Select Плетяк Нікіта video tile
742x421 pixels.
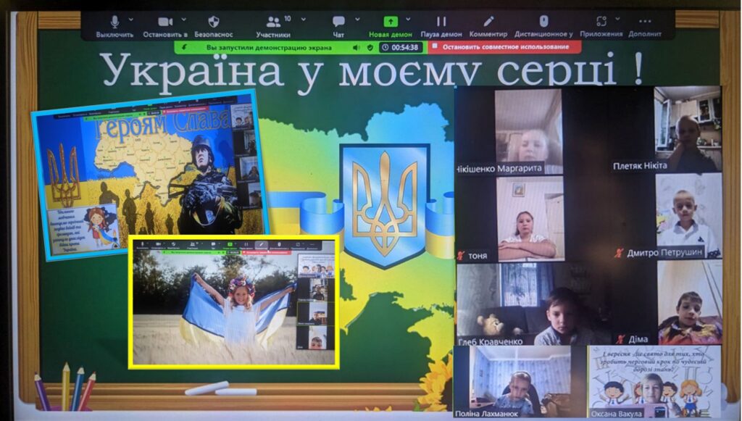tap(665, 130)
